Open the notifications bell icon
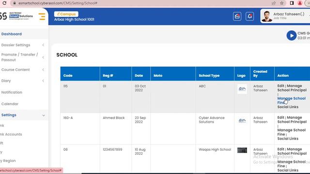This screenshot has height=174, width=310. tap(250, 16)
